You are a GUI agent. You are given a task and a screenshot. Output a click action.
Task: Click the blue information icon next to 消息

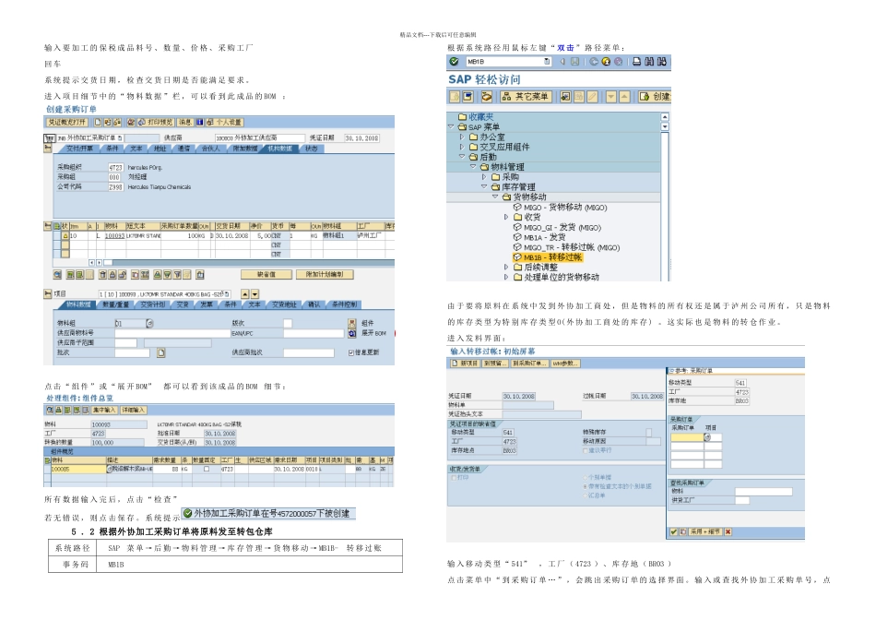pos(199,122)
